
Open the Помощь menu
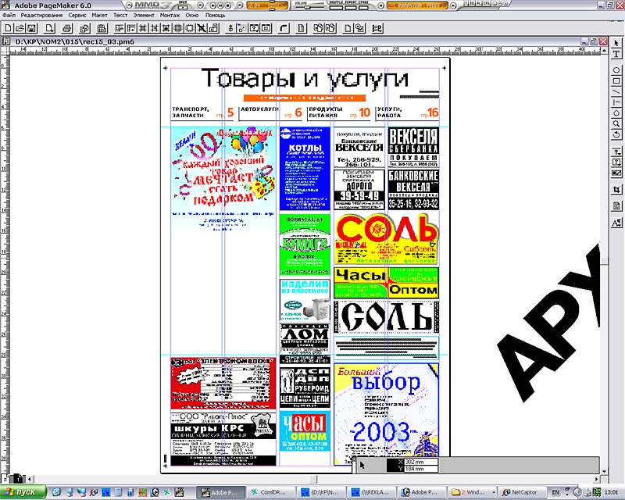point(216,15)
